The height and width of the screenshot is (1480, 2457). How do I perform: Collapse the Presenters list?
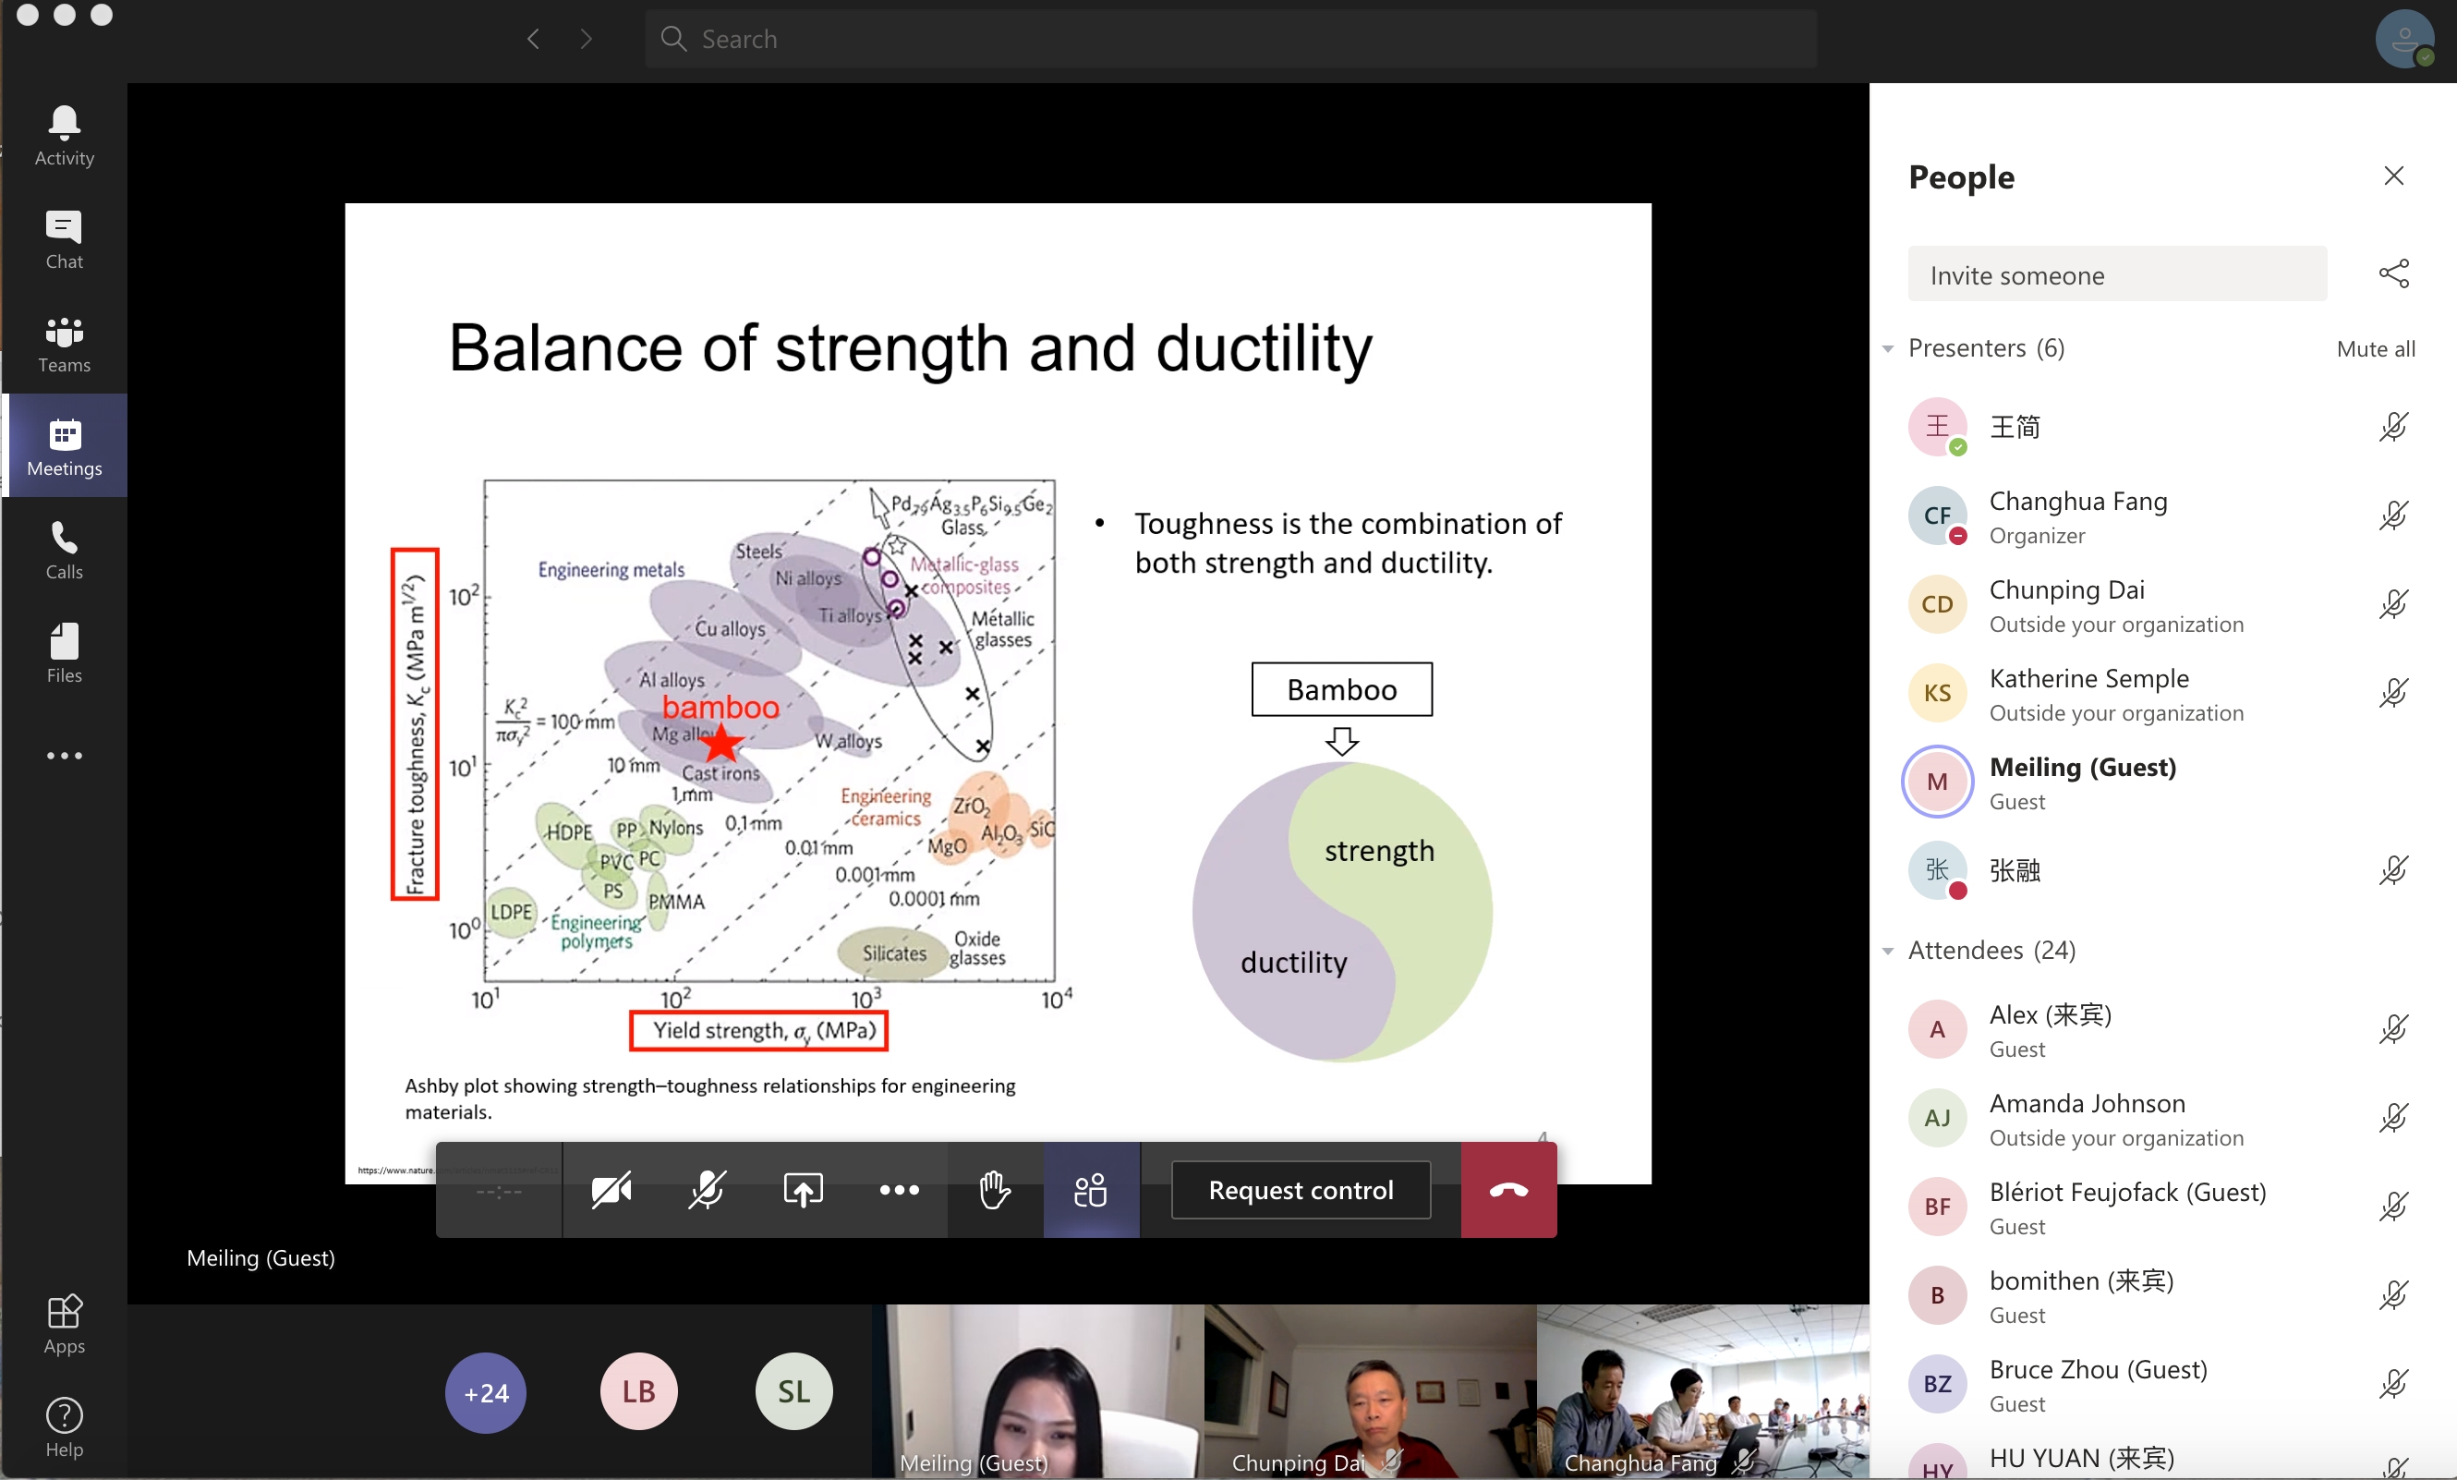pyautogui.click(x=1888, y=349)
